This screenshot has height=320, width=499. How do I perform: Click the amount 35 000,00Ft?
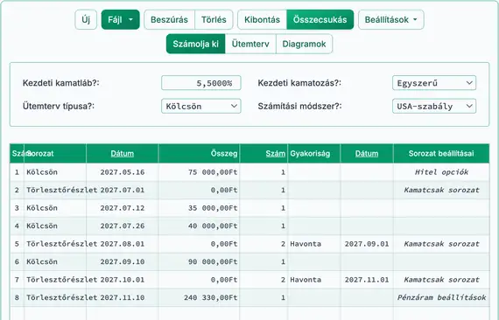tap(213, 208)
